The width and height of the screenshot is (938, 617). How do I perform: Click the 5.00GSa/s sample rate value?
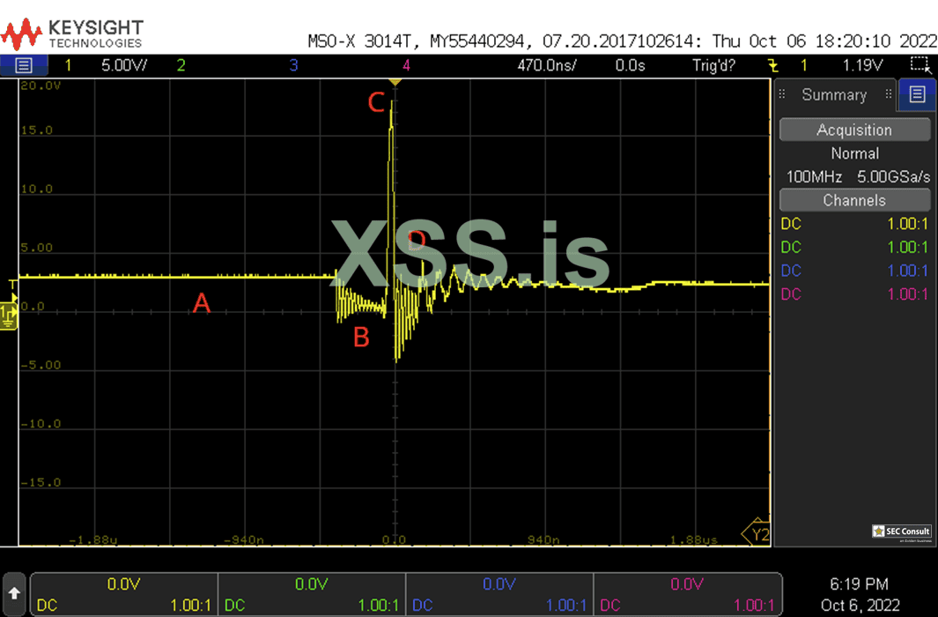(x=894, y=177)
